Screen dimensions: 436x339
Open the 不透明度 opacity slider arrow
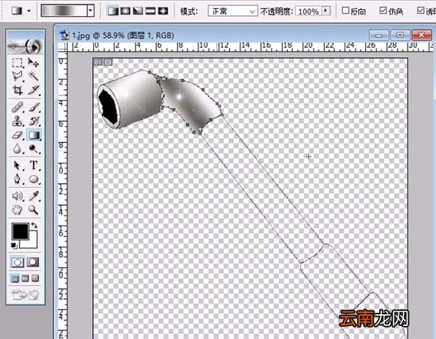pos(326,11)
